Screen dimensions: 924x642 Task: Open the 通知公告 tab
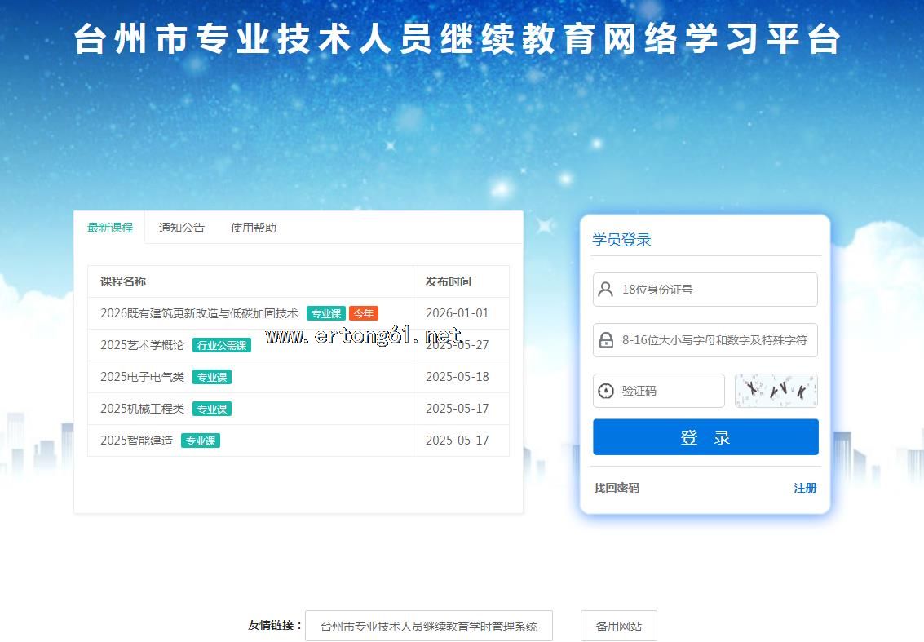coord(182,228)
